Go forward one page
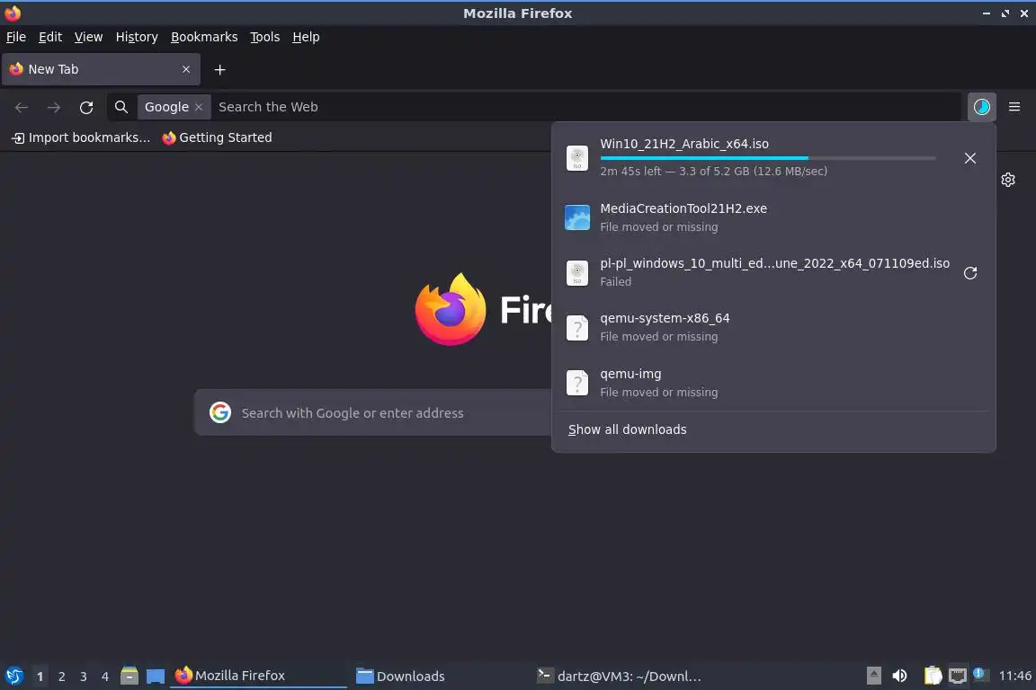Screen dimensions: 1036x690 [x=54, y=107]
